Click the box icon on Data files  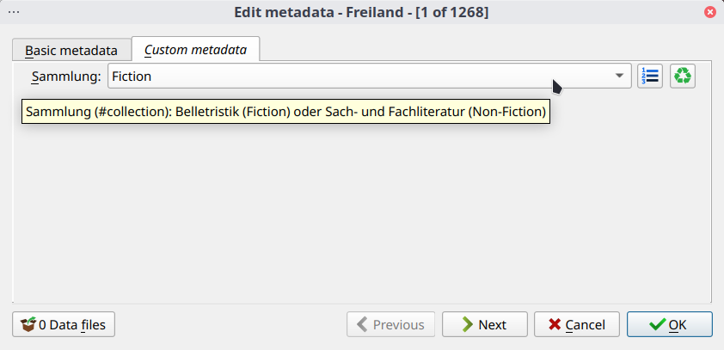point(29,324)
